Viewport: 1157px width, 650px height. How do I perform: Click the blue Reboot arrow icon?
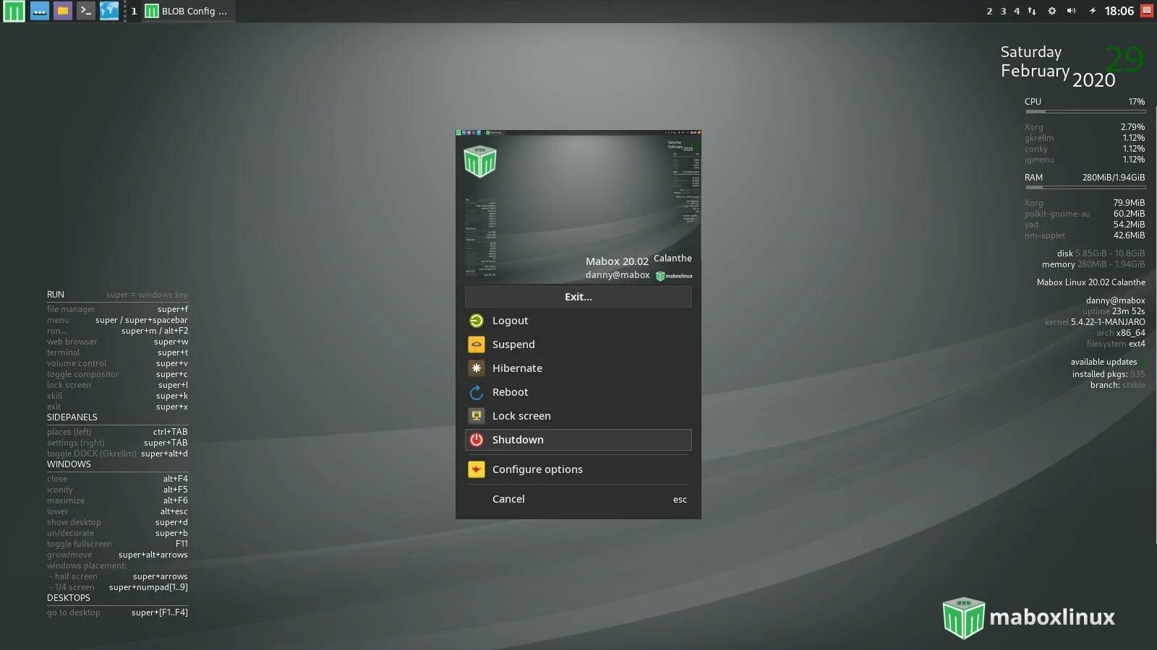(477, 392)
